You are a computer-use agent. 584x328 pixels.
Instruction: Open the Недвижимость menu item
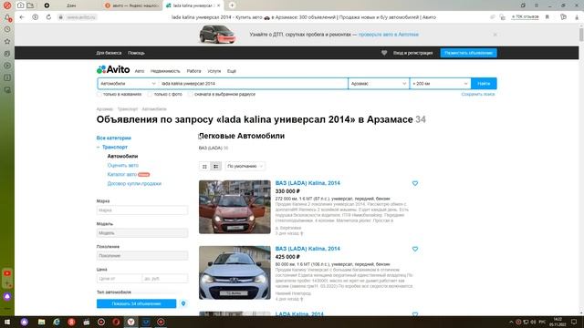[165, 71]
